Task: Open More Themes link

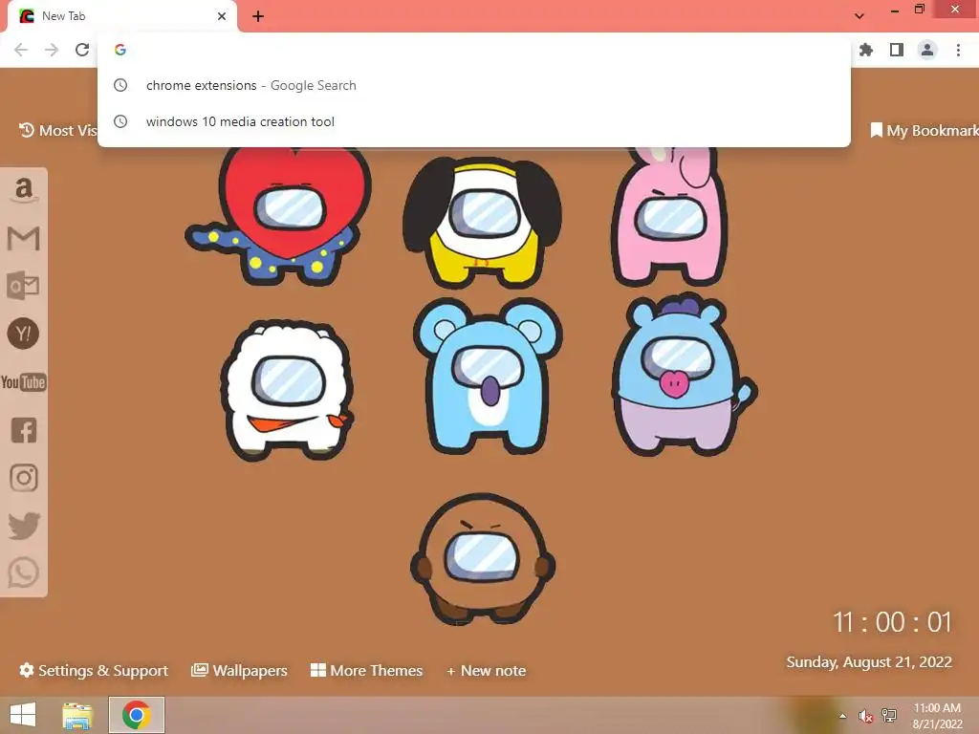Action: point(366,670)
